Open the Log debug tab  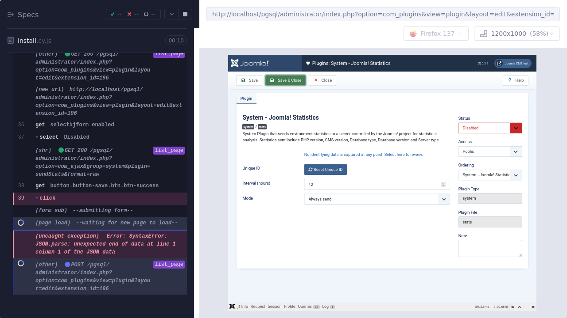[x=328, y=307]
